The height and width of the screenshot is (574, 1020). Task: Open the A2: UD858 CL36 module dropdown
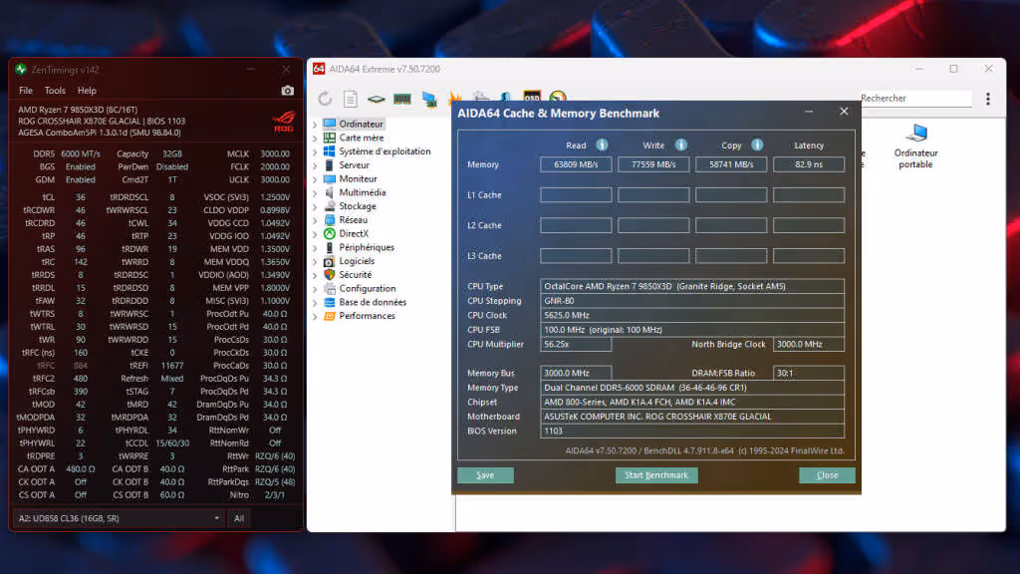click(x=120, y=518)
